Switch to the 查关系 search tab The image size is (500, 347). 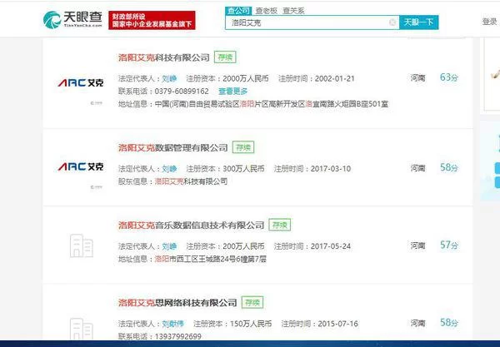292,9
